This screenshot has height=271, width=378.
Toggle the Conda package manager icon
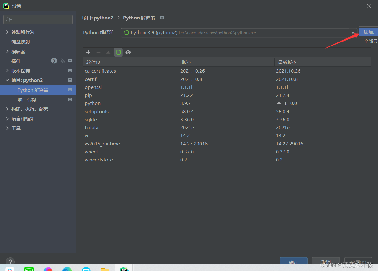pyautogui.click(x=118, y=52)
